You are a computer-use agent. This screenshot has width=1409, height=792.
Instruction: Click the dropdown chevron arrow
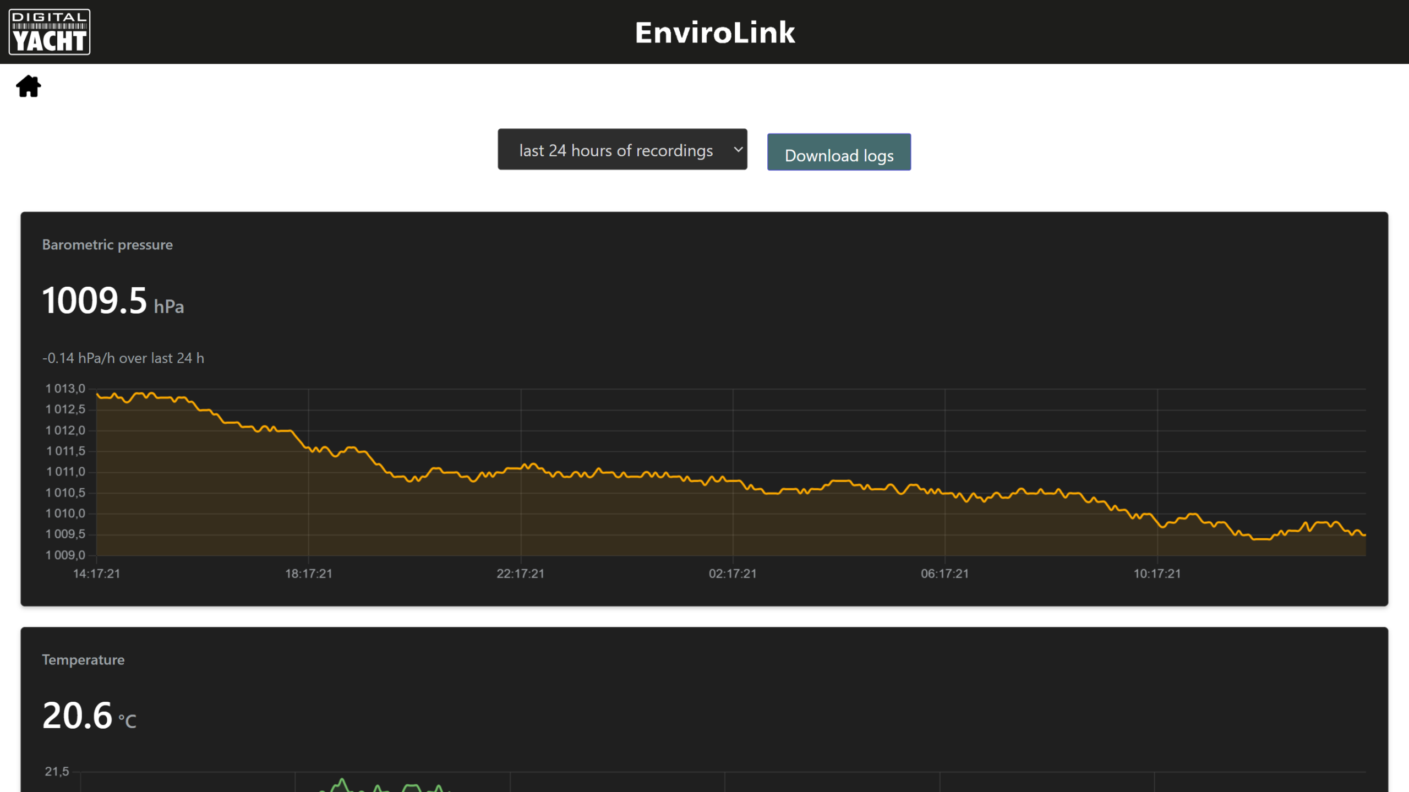pyautogui.click(x=738, y=150)
